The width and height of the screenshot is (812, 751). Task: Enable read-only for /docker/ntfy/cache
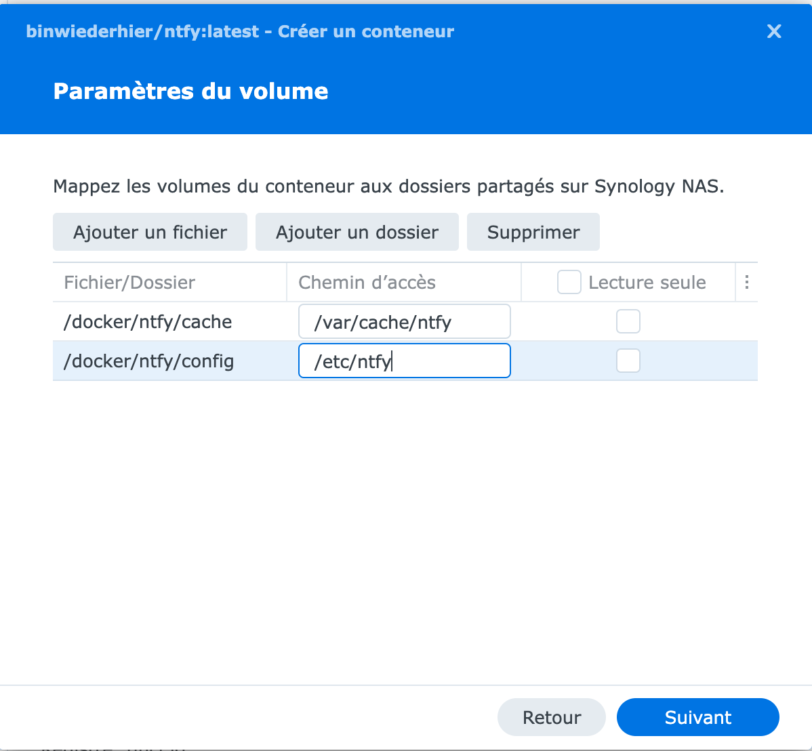(628, 322)
